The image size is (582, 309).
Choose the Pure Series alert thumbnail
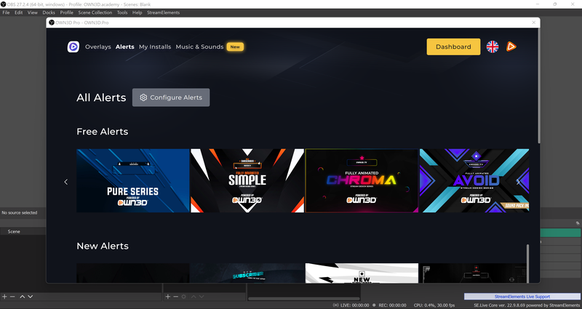coord(133,180)
